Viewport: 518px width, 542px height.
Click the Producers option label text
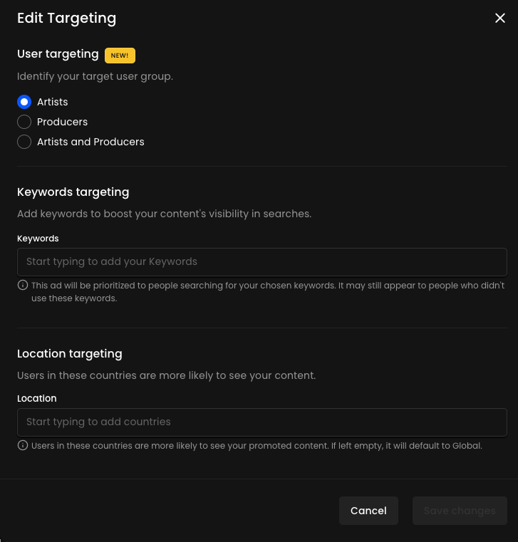62,122
